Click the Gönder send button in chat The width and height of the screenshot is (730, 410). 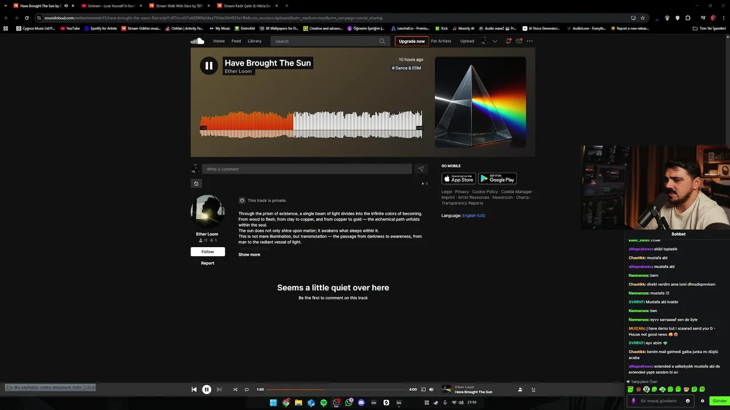coord(719,401)
